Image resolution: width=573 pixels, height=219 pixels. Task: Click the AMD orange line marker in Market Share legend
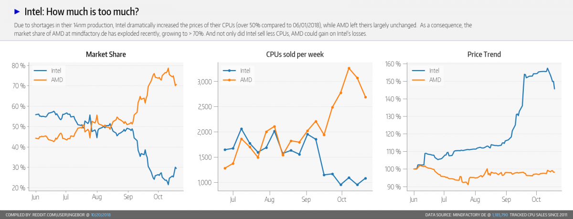41,79
